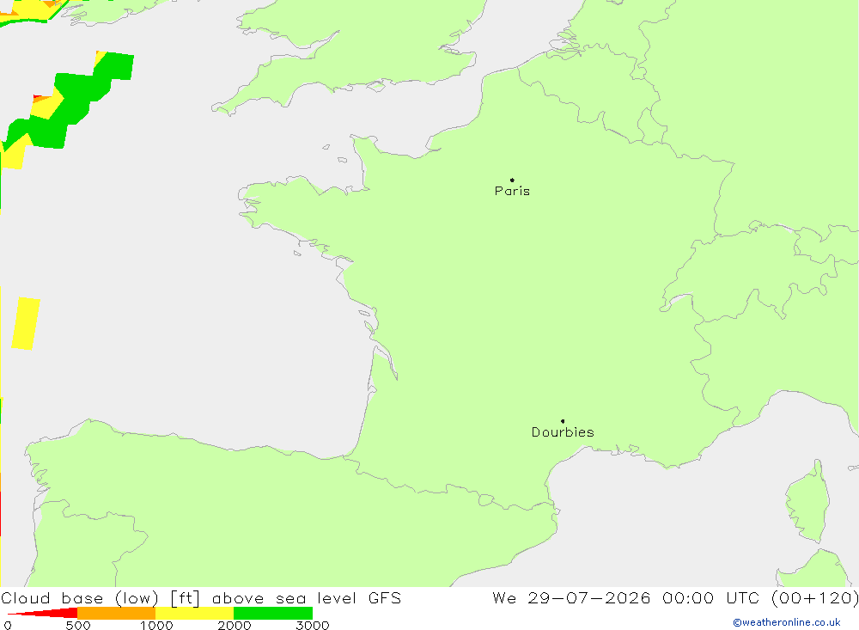859x630 pixels.
Task: Click the legend value 1000
Action: coord(156,625)
